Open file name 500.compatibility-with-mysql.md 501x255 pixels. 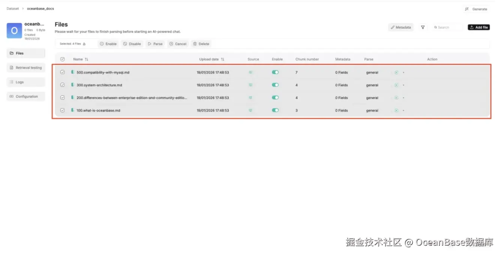(x=103, y=73)
